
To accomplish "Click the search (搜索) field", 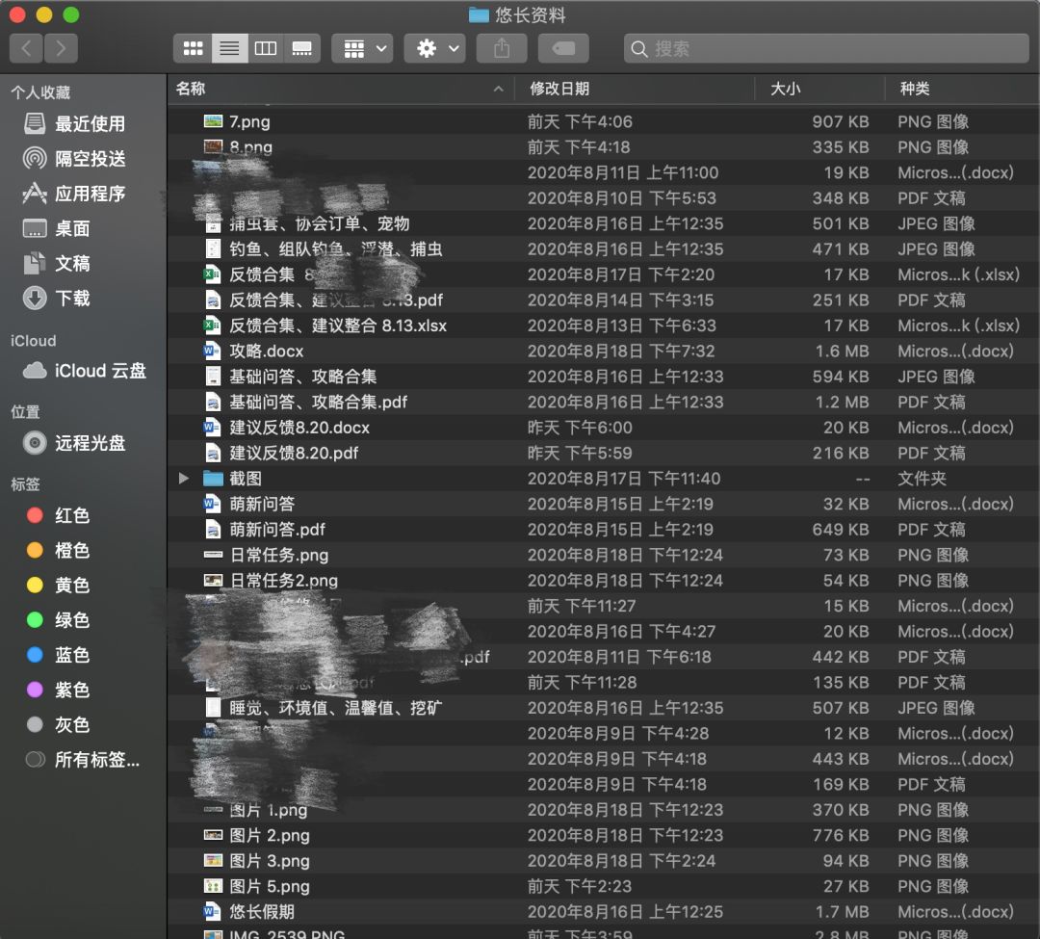I will [x=828, y=48].
